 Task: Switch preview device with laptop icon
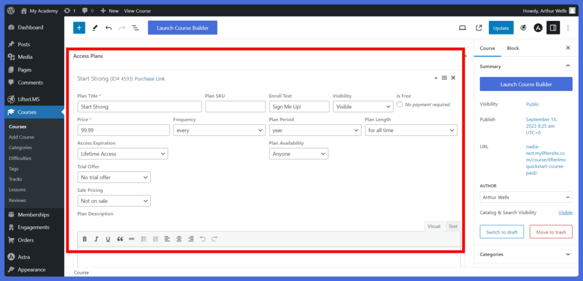462,28
